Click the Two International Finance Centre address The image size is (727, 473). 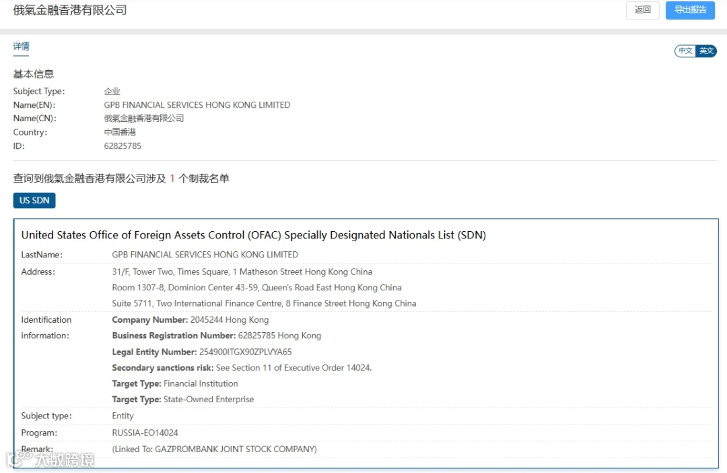[265, 304]
